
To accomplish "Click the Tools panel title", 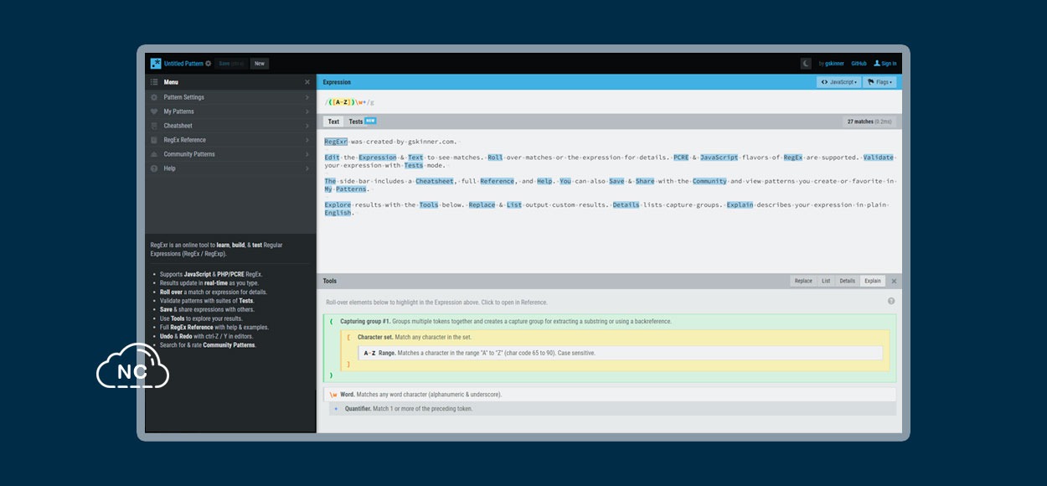I will pos(330,281).
